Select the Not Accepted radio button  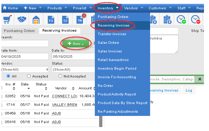[x=60, y=76]
